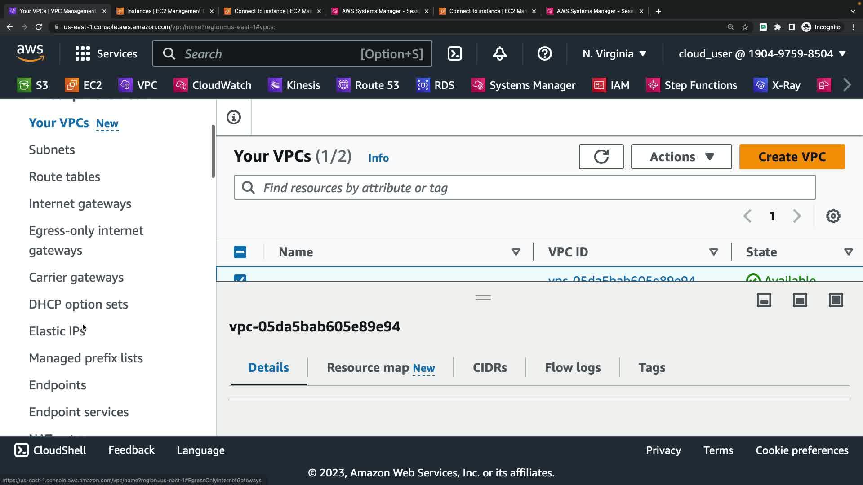Toggle the select-all checkbox in table header
This screenshot has width=863, height=485.
(x=240, y=252)
